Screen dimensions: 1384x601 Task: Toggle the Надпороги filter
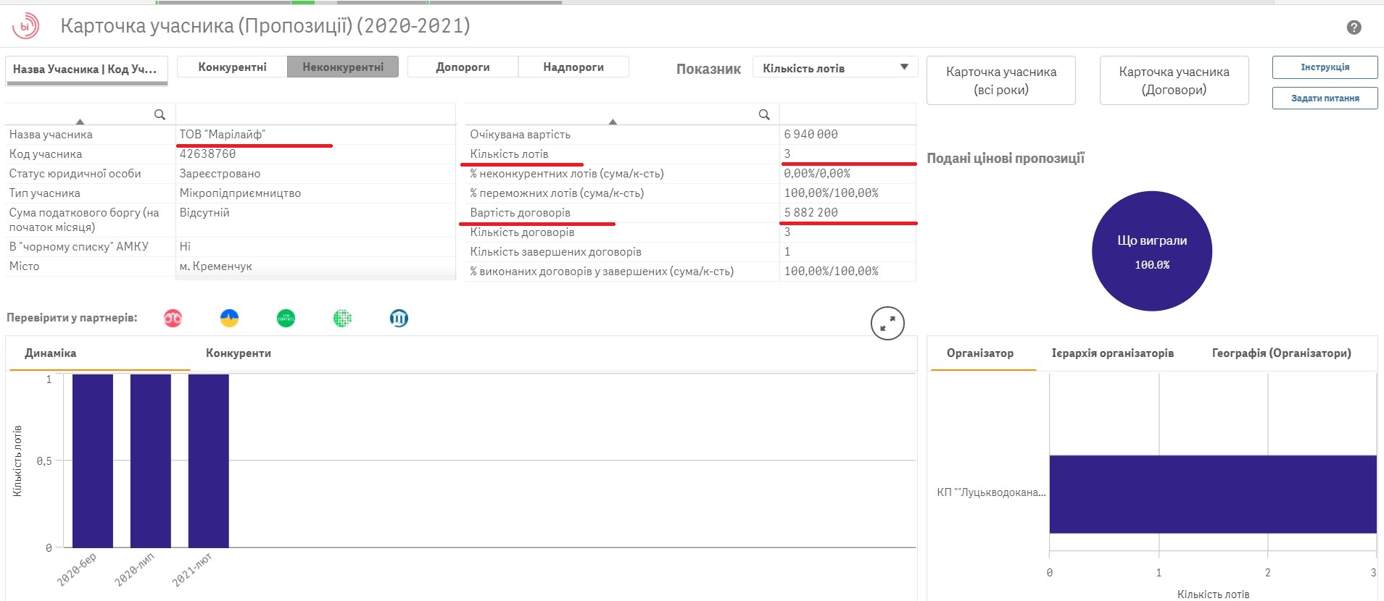(x=573, y=67)
